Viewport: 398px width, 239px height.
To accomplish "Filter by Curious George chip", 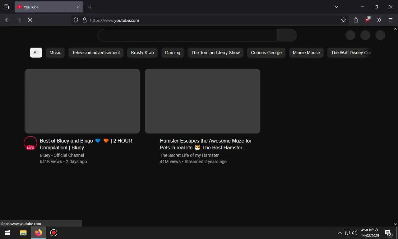I will [266, 53].
